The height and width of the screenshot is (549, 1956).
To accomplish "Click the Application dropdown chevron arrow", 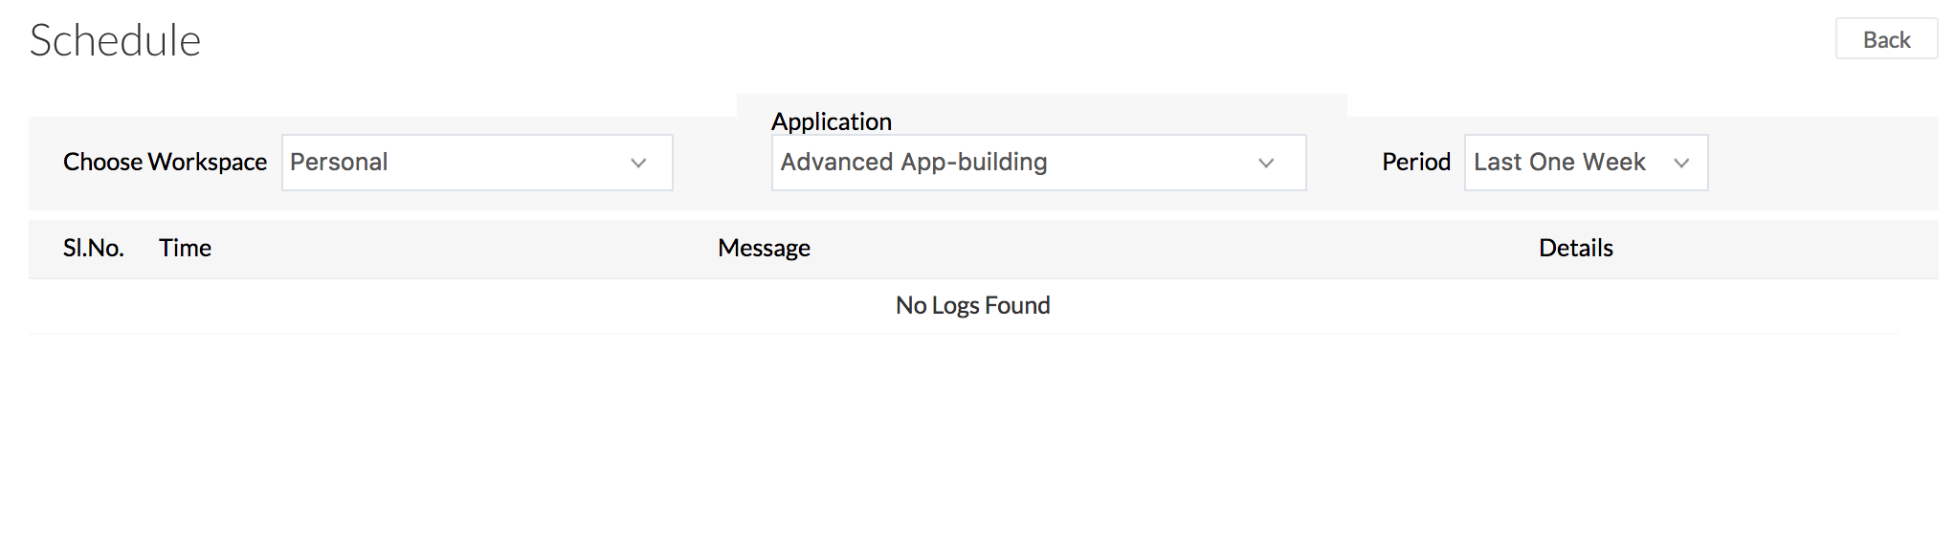I will point(1266,164).
